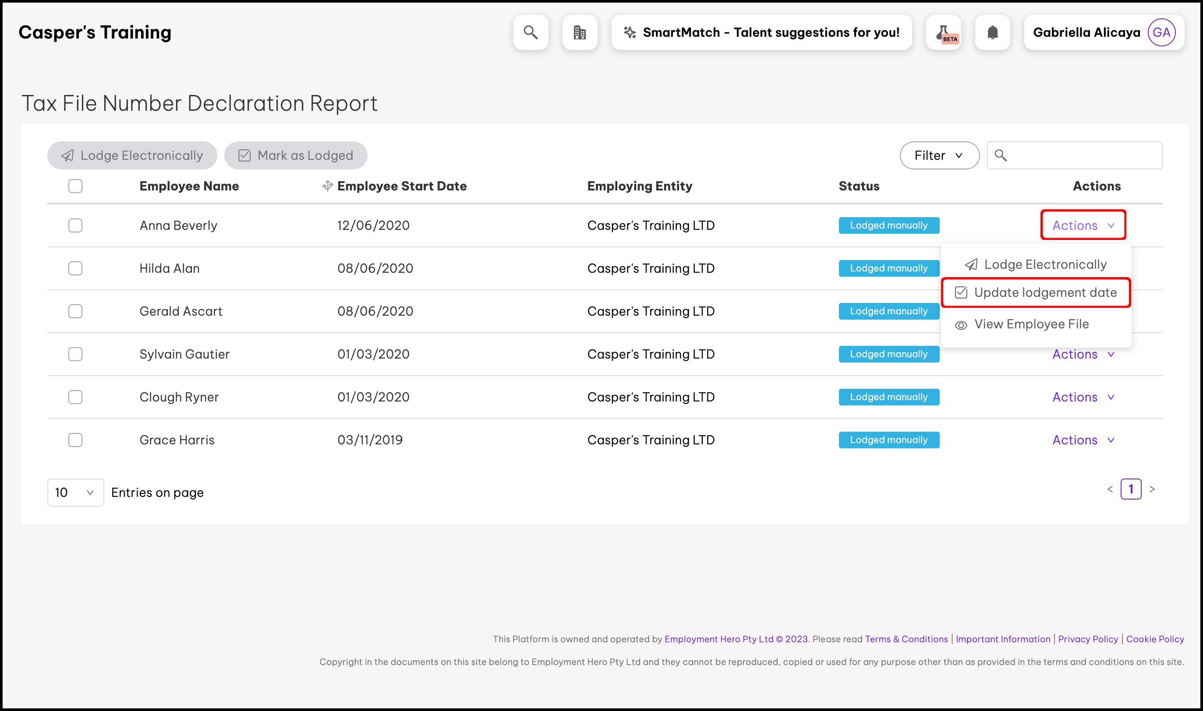The height and width of the screenshot is (711, 1203).
Task: Select the Gerald Ascart row checkbox
Action: click(75, 311)
